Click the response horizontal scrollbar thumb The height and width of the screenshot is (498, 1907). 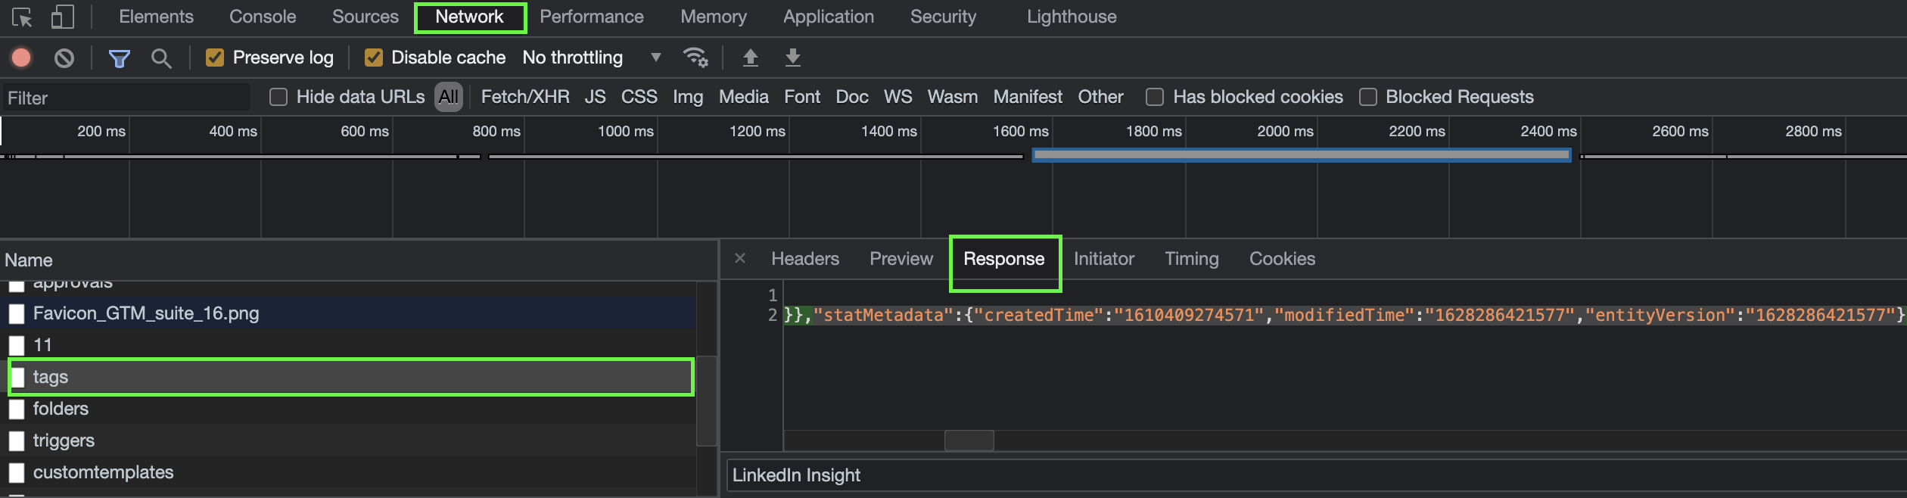click(969, 440)
